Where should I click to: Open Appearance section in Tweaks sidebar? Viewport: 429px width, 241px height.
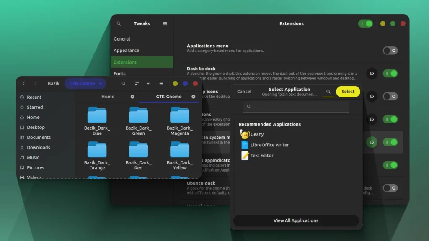click(142, 51)
